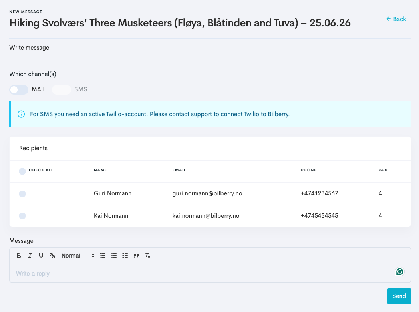The width and height of the screenshot is (419, 312).
Task: Tick the Check All recipients checkbox
Action: click(x=22, y=171)
